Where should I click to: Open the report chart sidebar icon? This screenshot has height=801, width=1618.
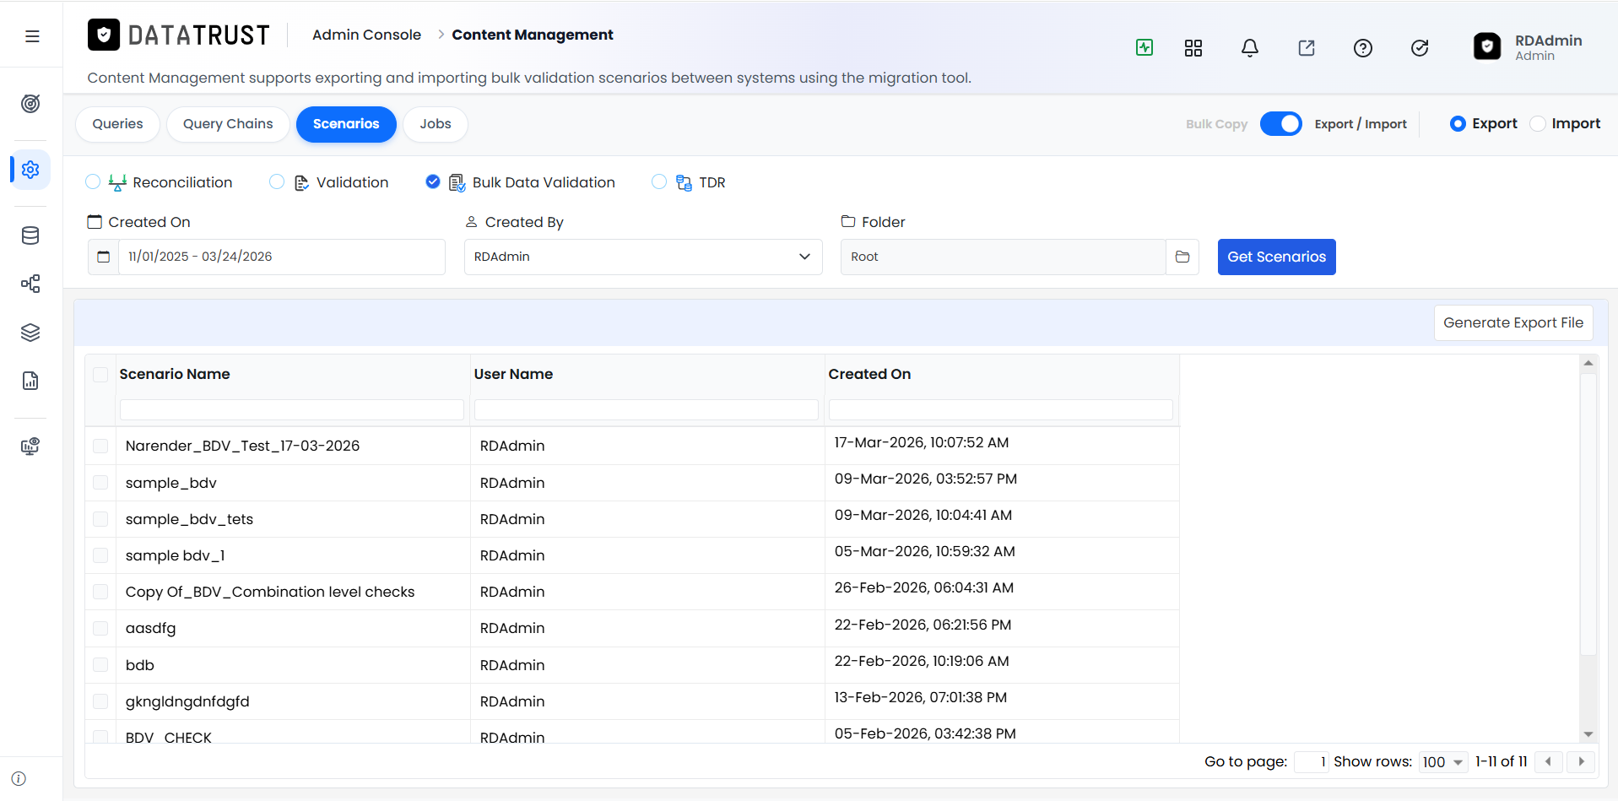point(30,381)
